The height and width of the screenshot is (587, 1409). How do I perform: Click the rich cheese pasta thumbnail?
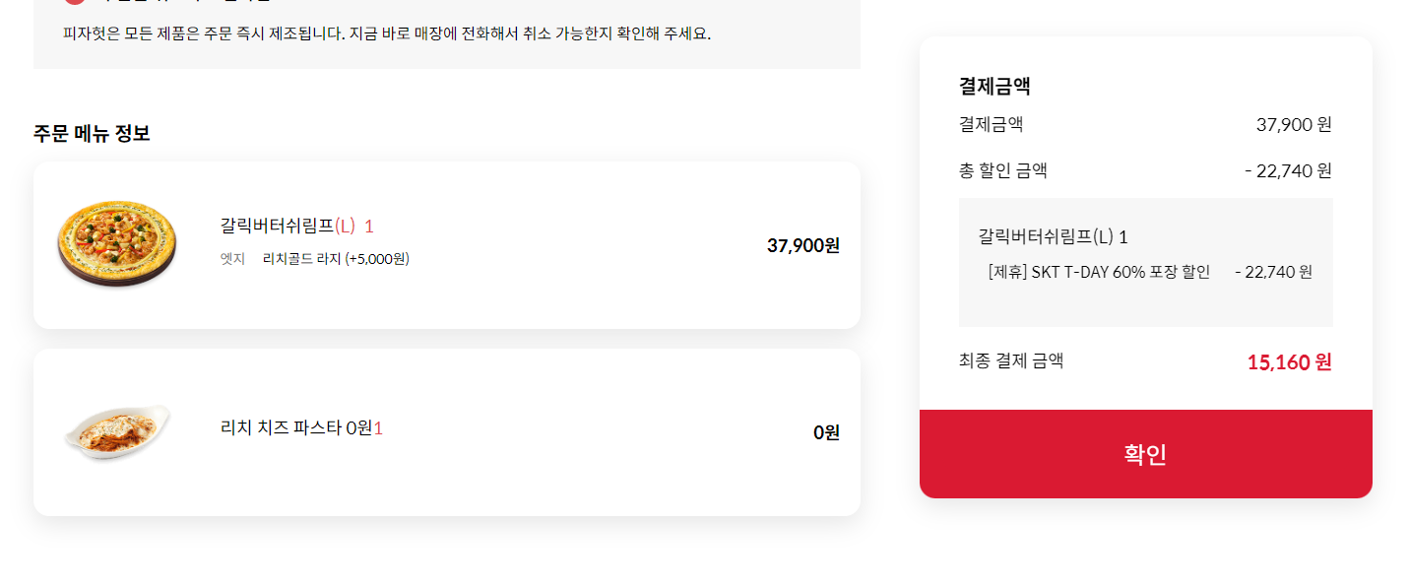116,431
